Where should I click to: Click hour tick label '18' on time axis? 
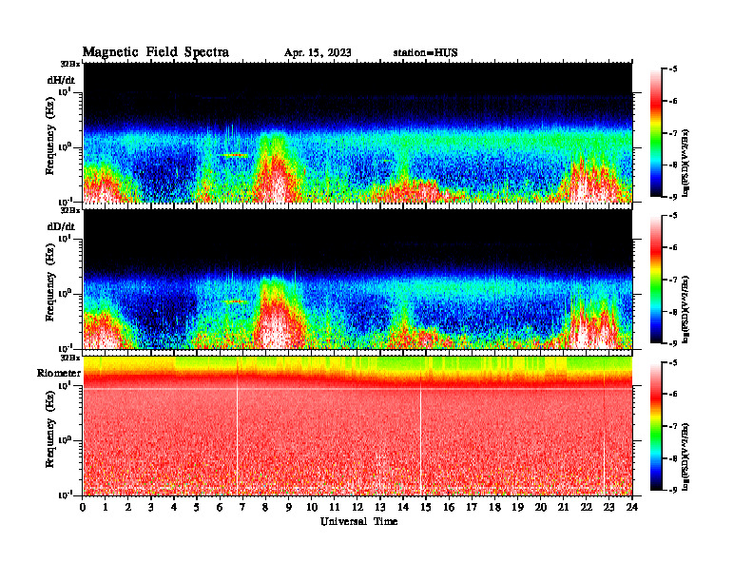tap(494, 507)
